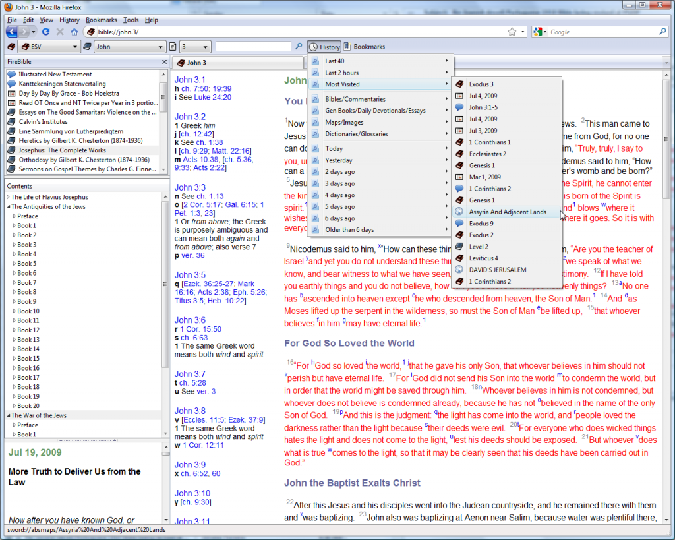The image size is (675, 540).
Task: Click the back navigation arrow
Action: click(x=13, y=32)
